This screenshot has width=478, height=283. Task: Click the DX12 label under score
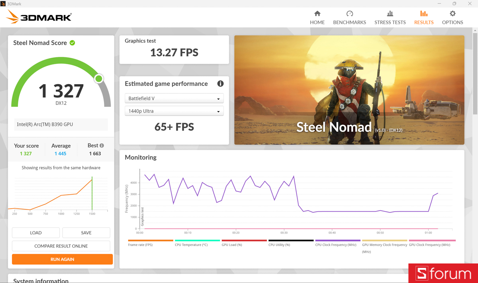61,103
